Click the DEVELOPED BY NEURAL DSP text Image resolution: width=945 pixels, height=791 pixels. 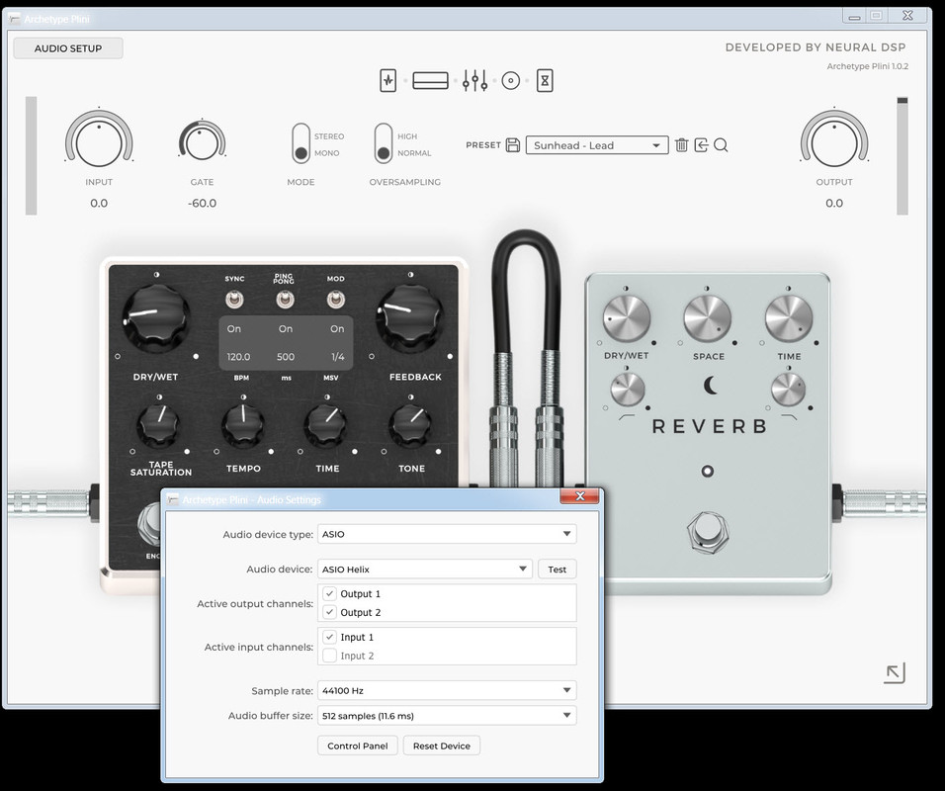[816, 47]
